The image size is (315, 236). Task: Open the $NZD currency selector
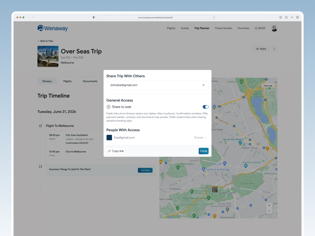point(260,28)
